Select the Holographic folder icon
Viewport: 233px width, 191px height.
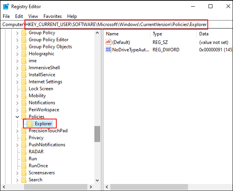(24, 54)
